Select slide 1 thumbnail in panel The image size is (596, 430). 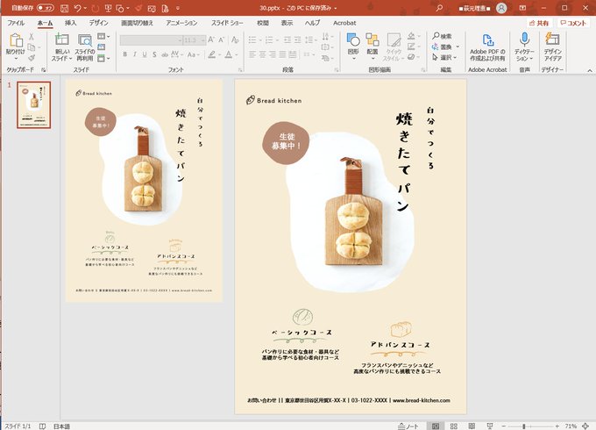pyautogui.click(x=33, y=104)
